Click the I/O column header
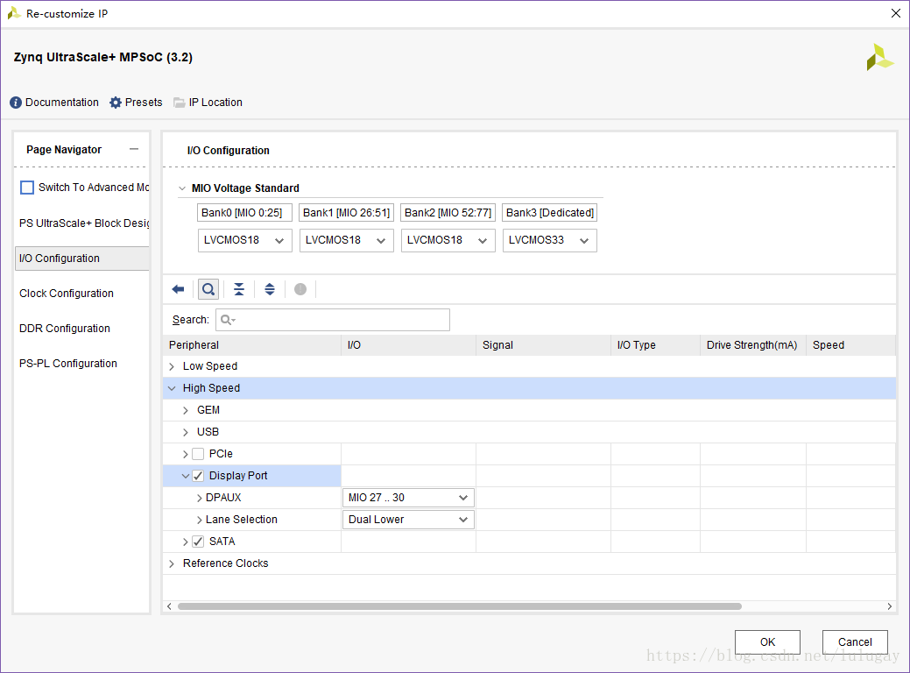Screen dimensions: 910x673 pos(408,345)
